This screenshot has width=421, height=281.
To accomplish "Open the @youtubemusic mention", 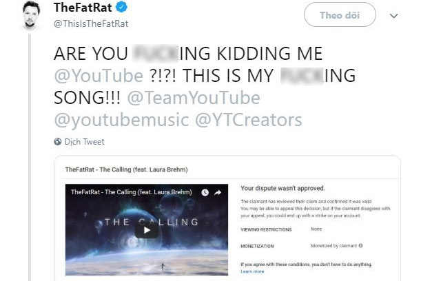I will click(x=121, y=120).
